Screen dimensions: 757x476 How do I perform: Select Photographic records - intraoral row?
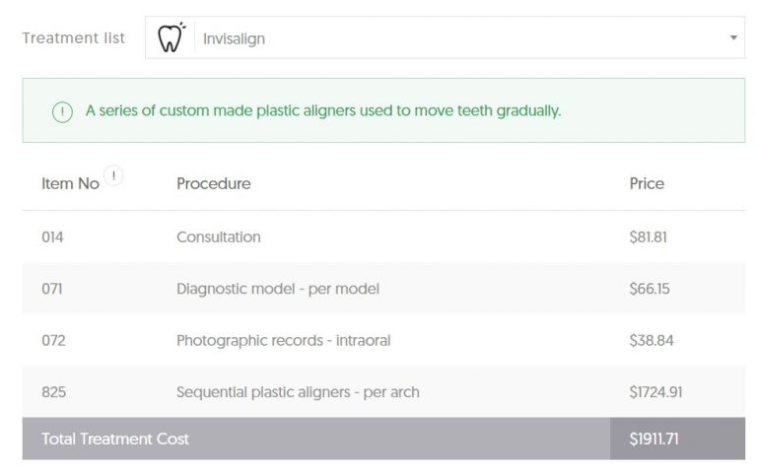[383, 340]
